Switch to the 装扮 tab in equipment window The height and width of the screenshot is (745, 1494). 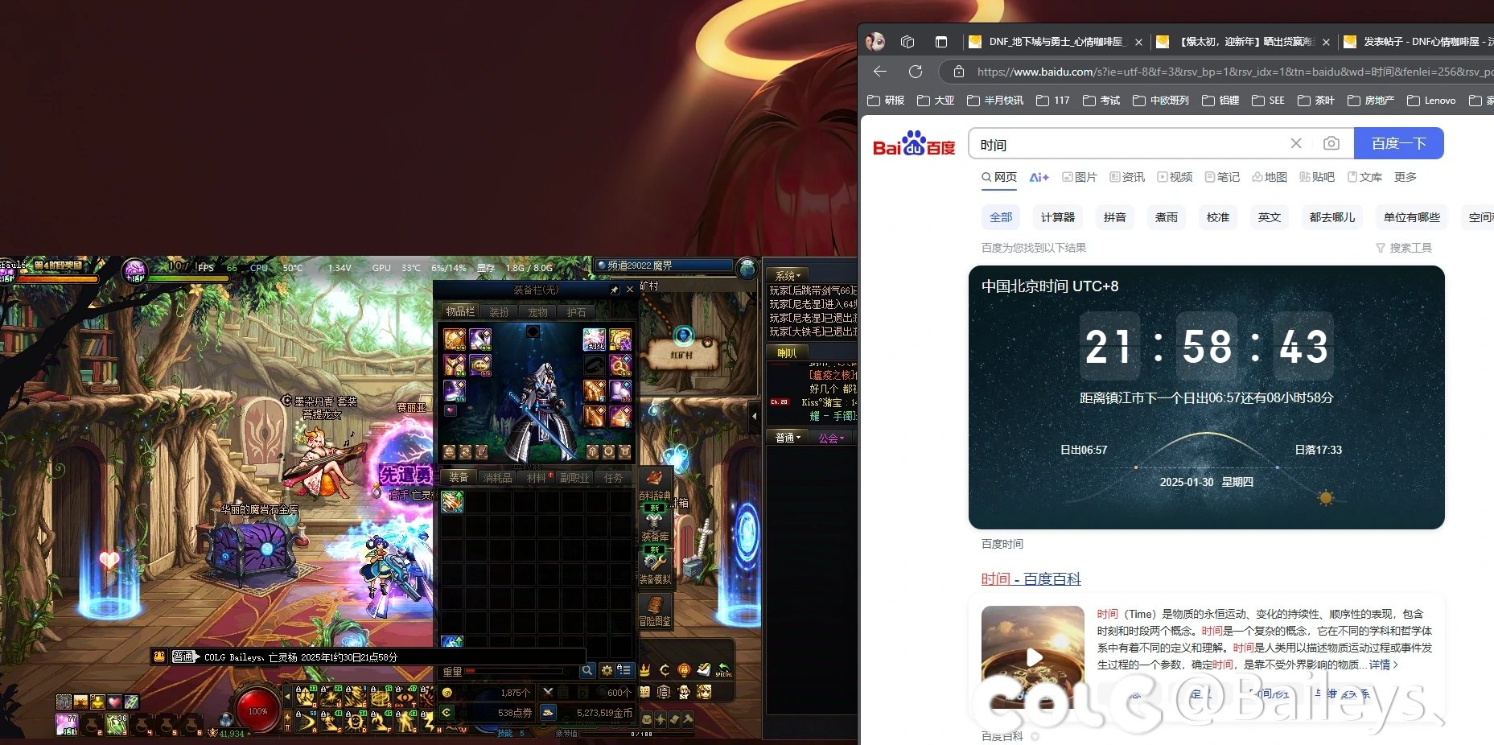499,312
